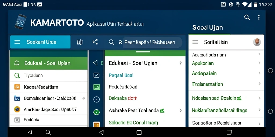Open the Tiyoldann menu entry
The height and width of the screenshot is (137, 275).
tap(49, 75)
